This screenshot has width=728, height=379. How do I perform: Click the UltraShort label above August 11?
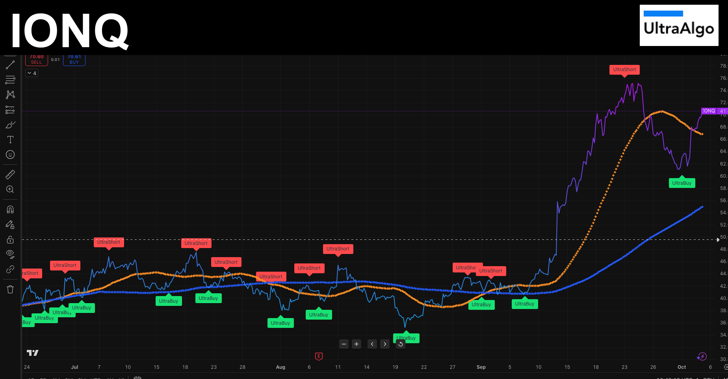(x=338, y=249)
